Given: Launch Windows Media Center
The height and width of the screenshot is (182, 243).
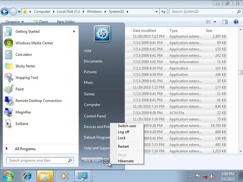Looking at the screenshot, I should (x=41, y=43).
